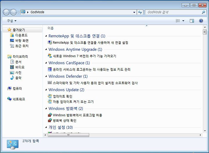Select the Windows Update (2) group header
The width and height of the screenshot is (209, 153).
click(66, 90)
